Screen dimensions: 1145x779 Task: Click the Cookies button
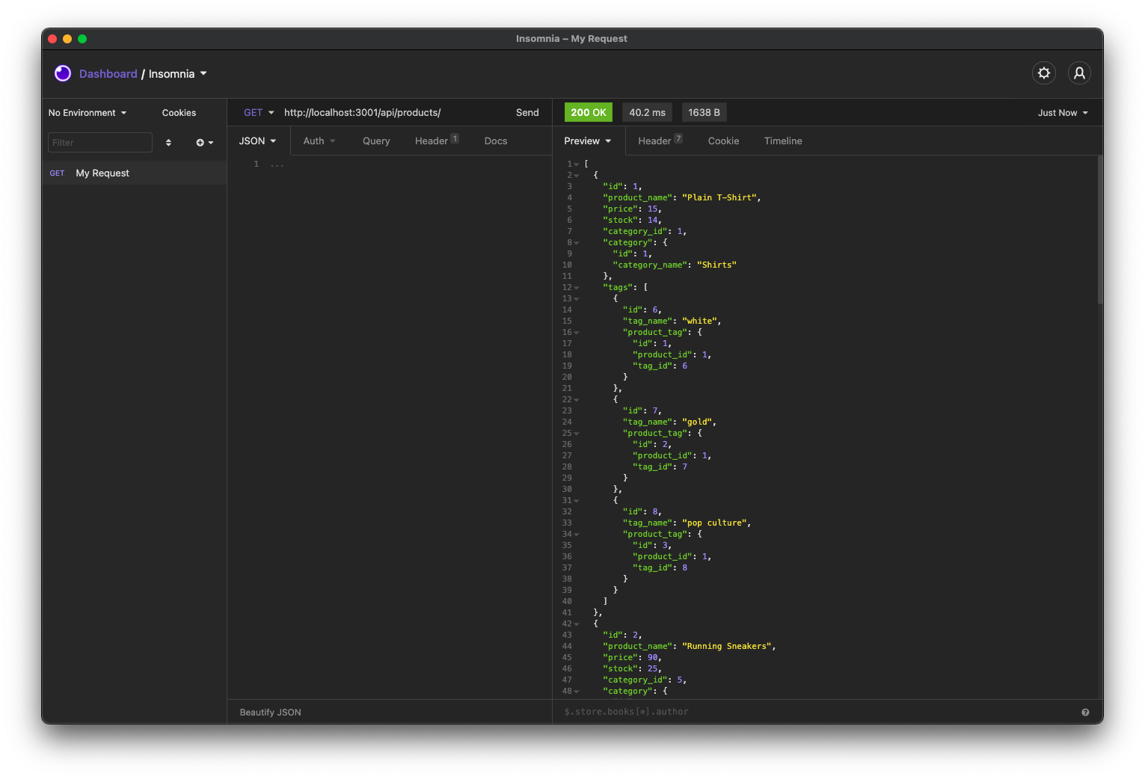tap(179, 113)
